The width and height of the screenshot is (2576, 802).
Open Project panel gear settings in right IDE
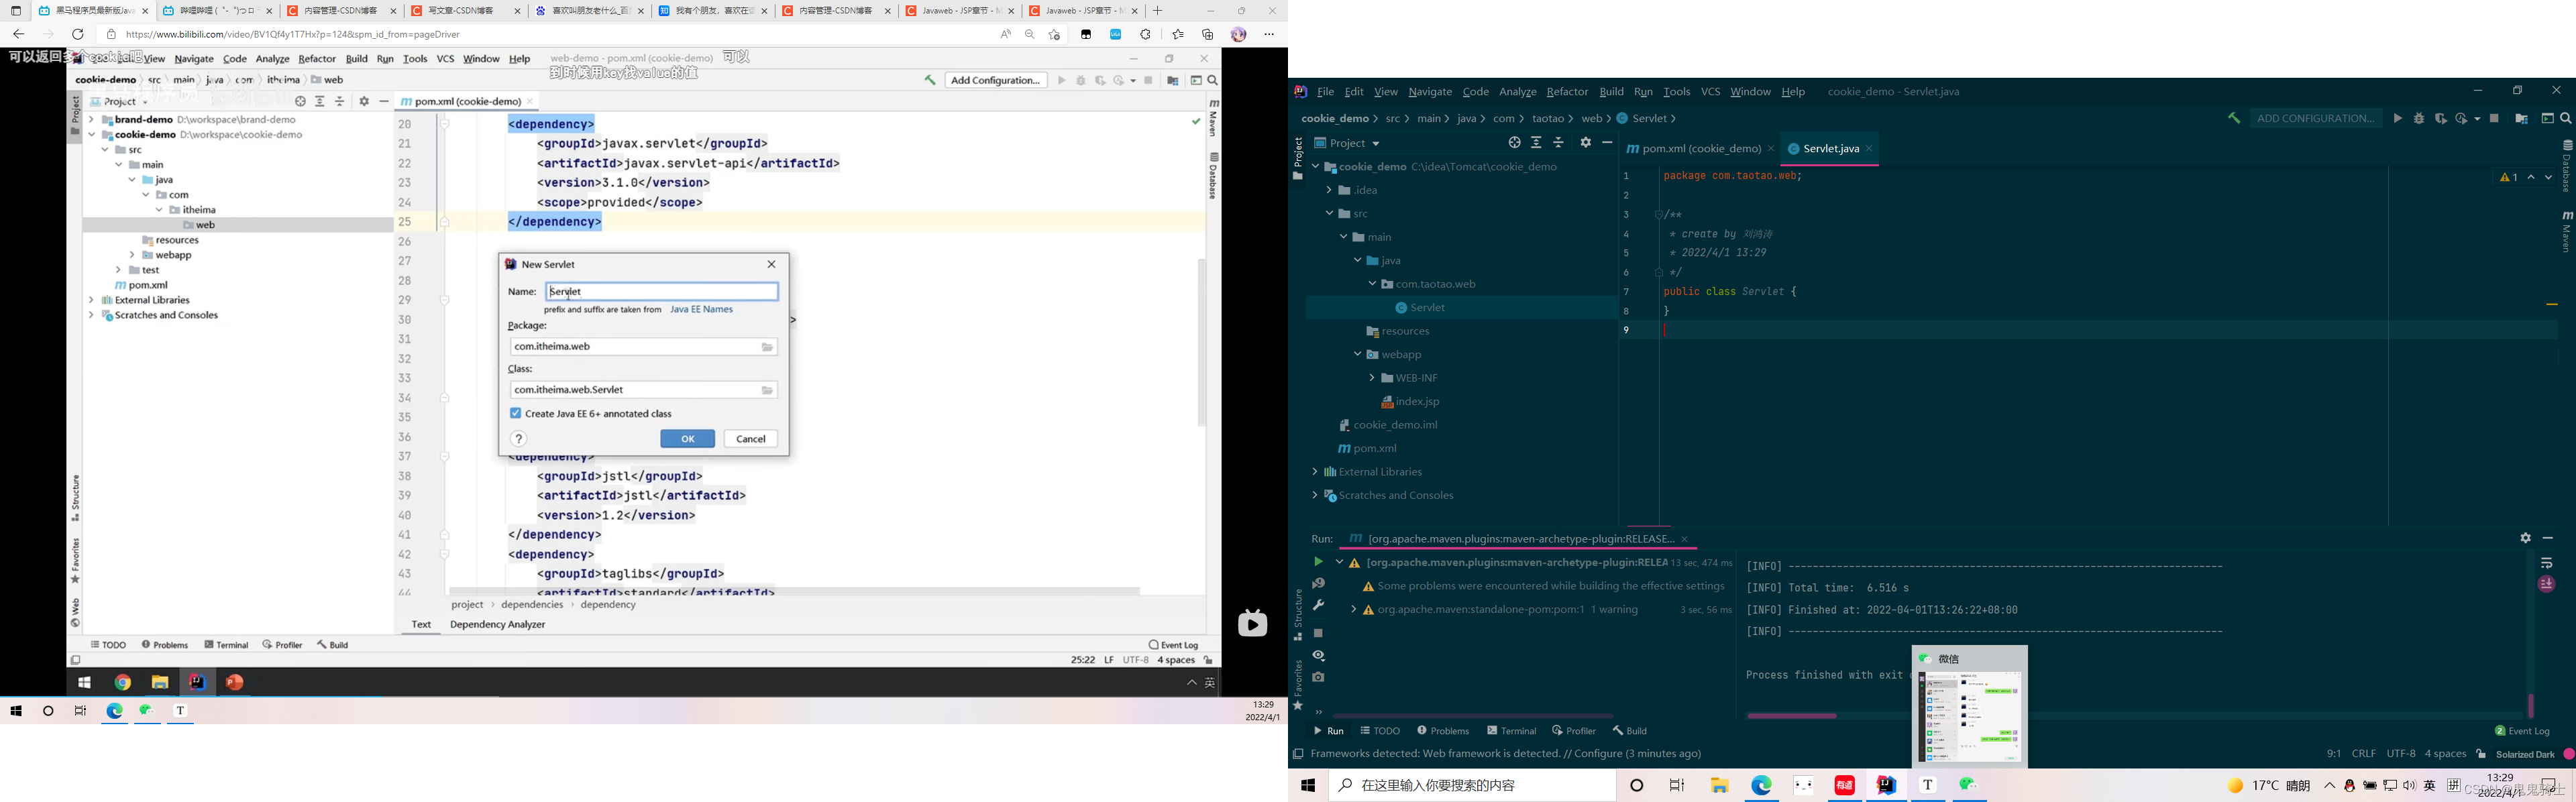[1585, 143]
